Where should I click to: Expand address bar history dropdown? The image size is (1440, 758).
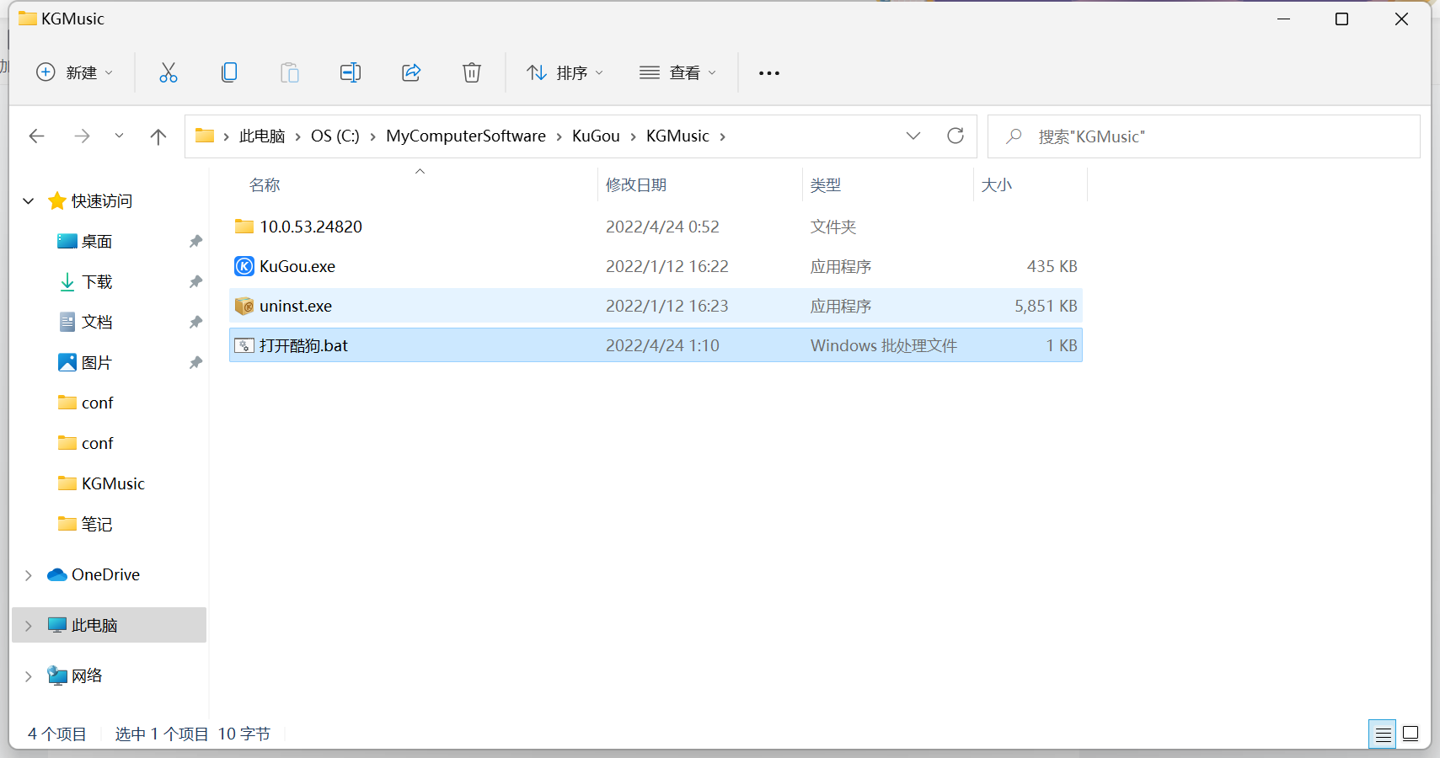point(913,136)
